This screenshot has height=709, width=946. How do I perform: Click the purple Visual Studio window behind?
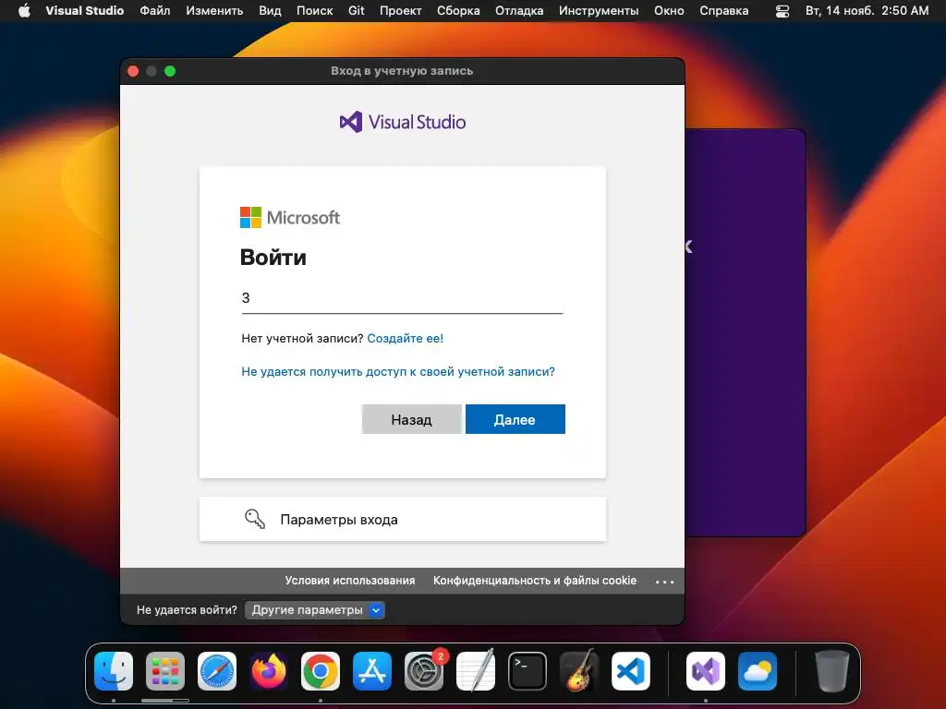point(746,331)
